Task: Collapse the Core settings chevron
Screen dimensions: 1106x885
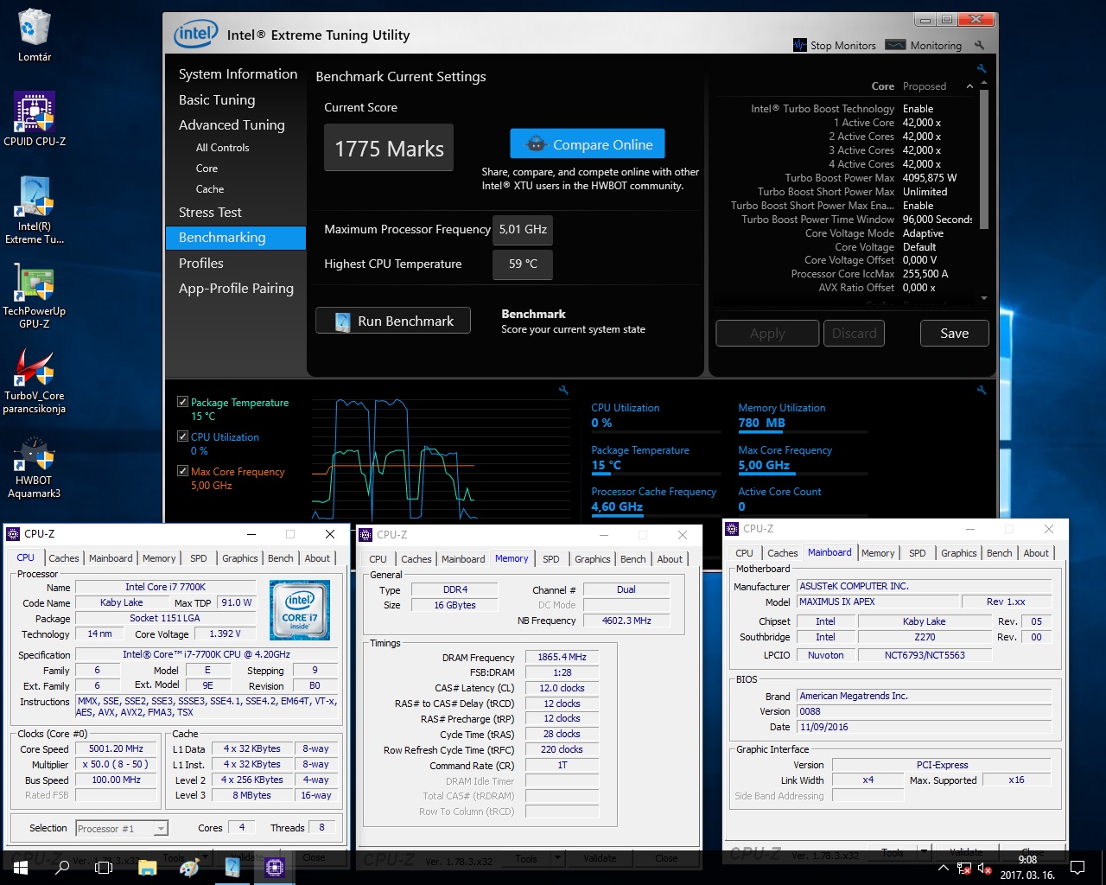Action: [x=969, y=86]
